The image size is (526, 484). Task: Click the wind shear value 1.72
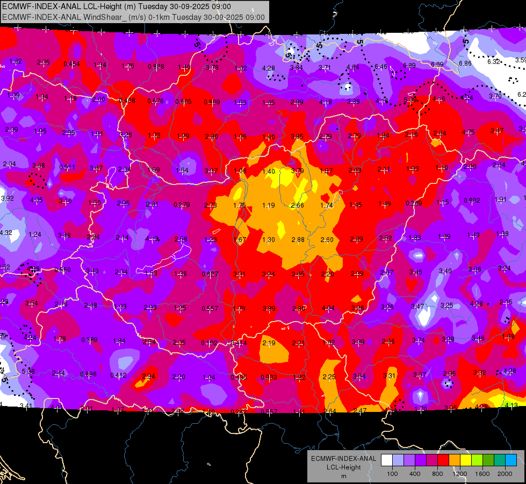(x=154, y=136)
